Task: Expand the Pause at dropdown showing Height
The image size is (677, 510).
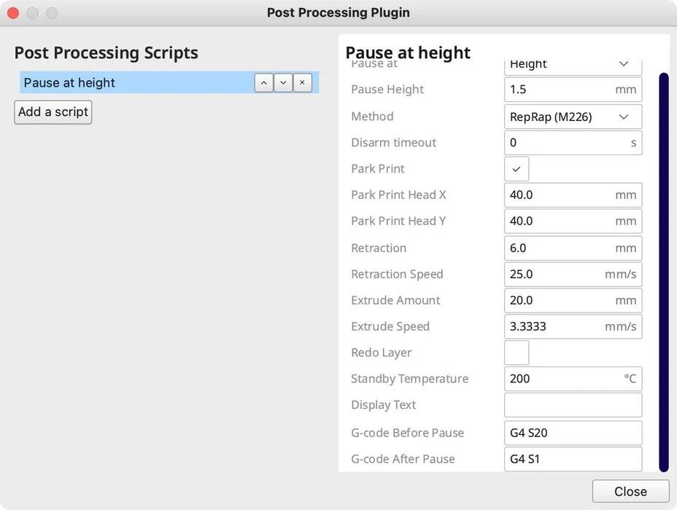Action: click(x=573, y=66)
